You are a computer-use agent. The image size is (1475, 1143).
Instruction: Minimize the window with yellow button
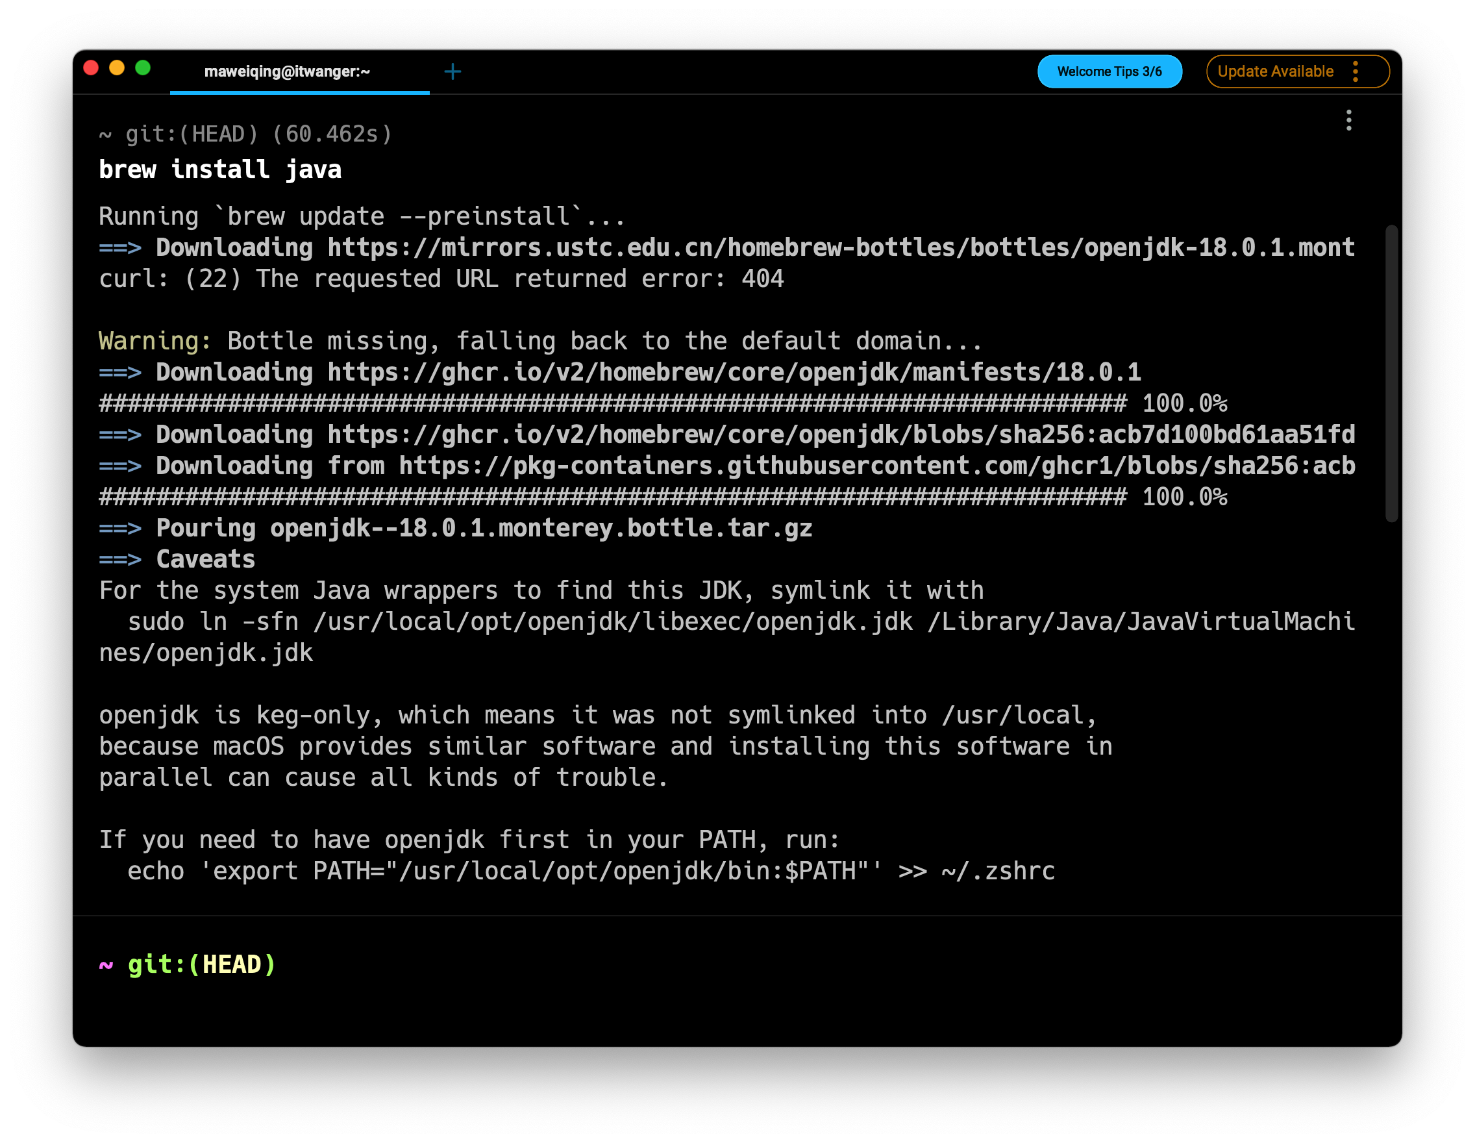click(117, 68)
